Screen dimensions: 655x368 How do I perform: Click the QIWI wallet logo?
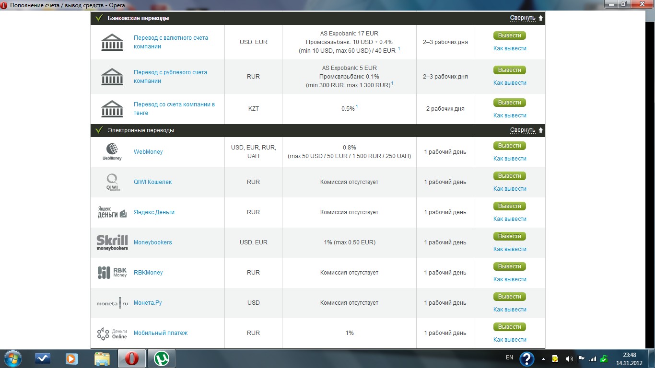point(112,182)
